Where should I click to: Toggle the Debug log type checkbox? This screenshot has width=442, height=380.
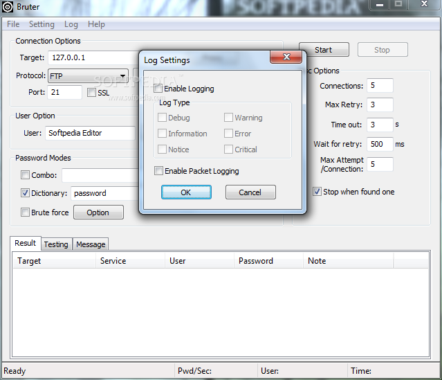[x=162, y=118]
